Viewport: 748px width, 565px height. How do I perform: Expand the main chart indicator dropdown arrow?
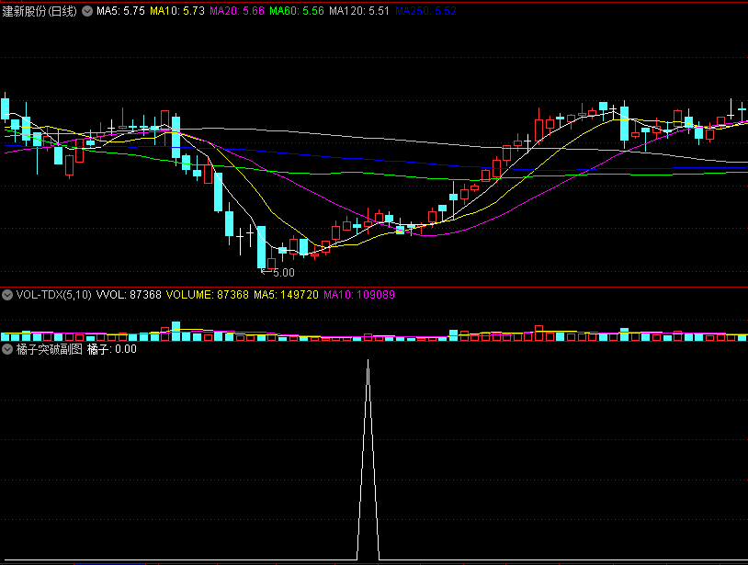87,11
